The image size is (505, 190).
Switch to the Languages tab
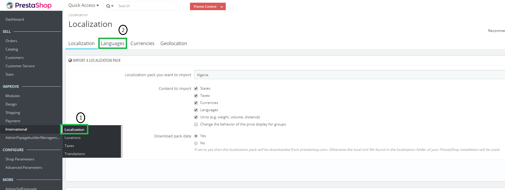point(113,43)
